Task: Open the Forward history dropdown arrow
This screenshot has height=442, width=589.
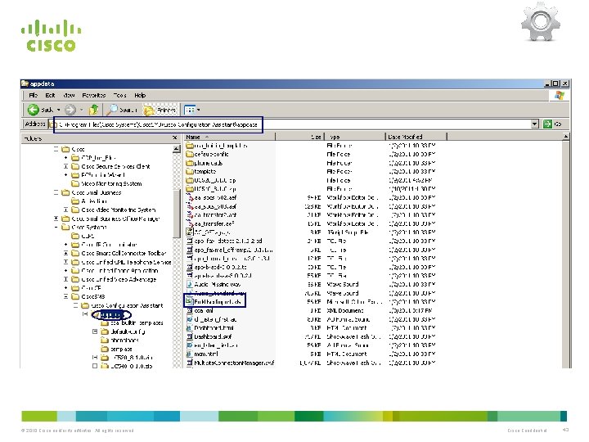Action: click(82, 110)
